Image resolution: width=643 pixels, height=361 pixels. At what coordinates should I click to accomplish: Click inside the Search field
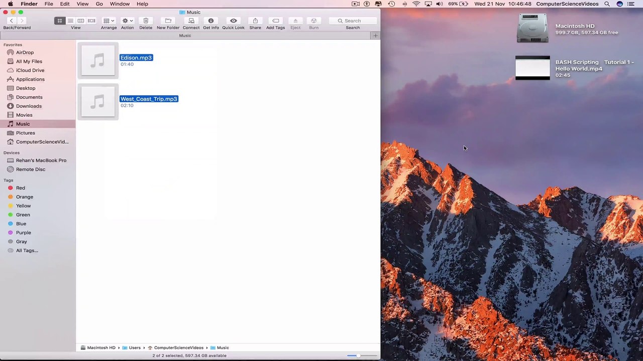click(x=353, y=21)
